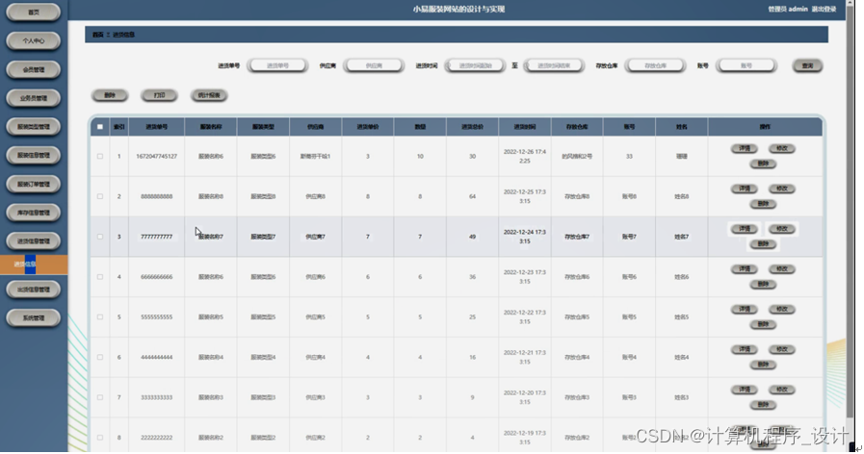864x454 pixels.
Task: Open 业务员管理 in the sidebar
Action: pos(34,98)
